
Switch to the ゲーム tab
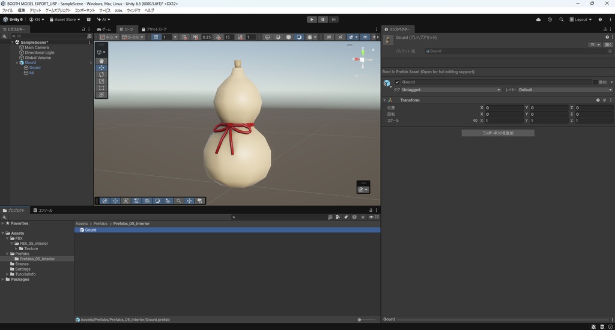pos(104,29)
